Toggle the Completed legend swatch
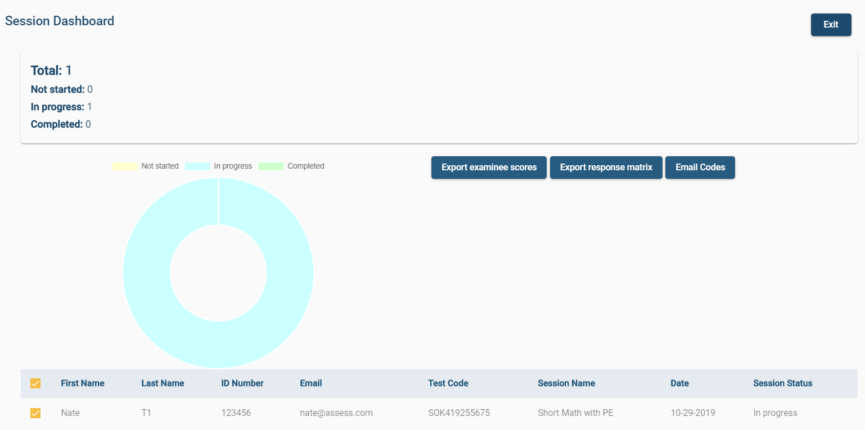This screenshot has height=430, width=865. point(271,166)
